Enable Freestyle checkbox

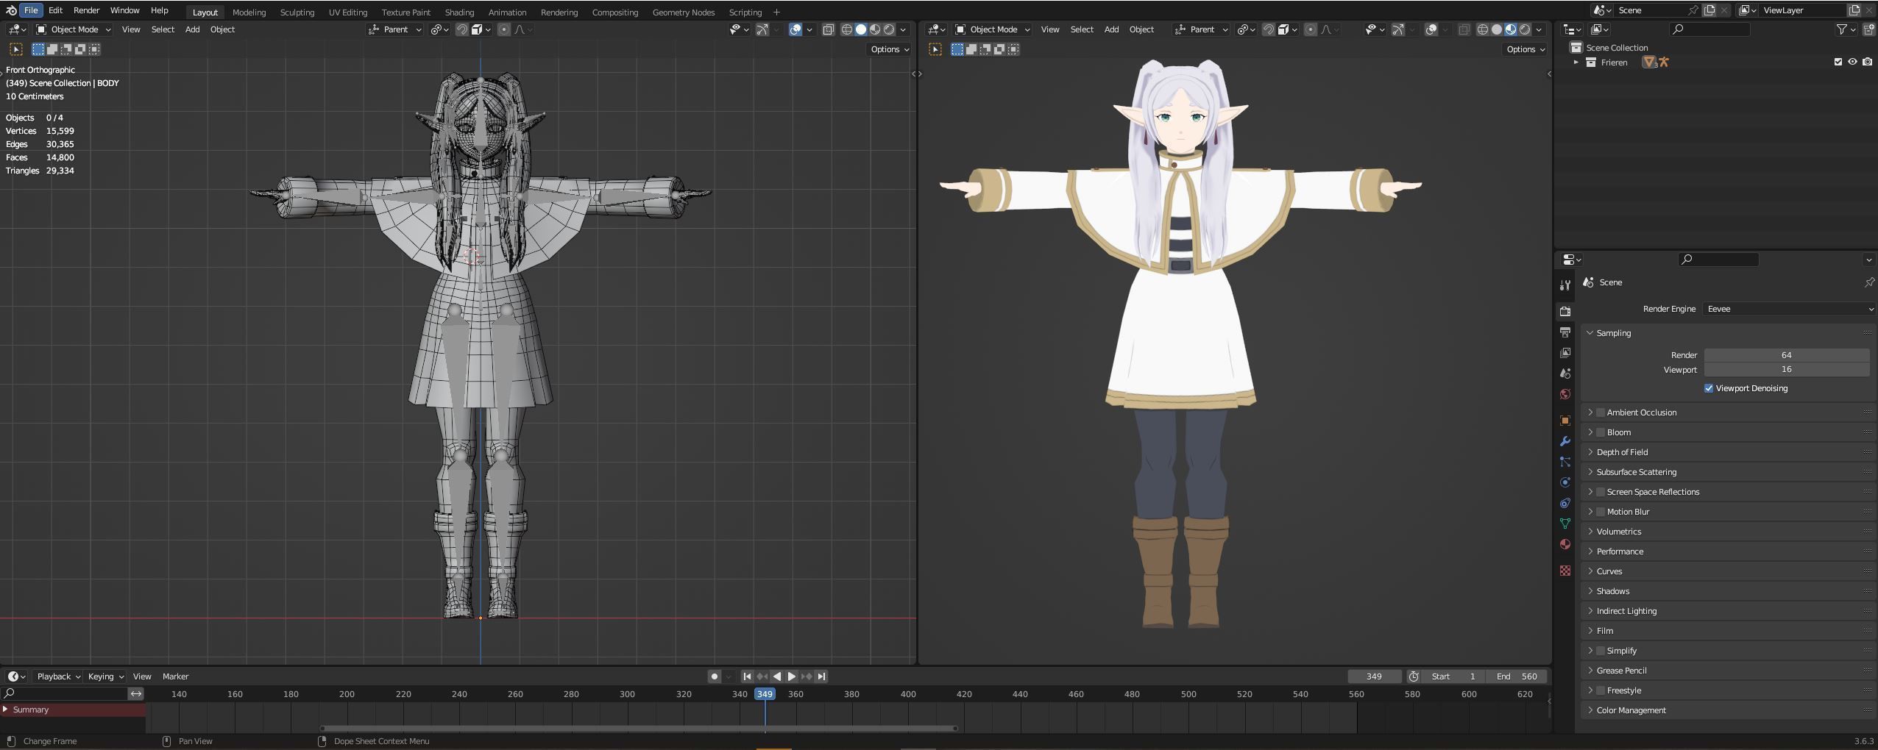[1601, 690]
